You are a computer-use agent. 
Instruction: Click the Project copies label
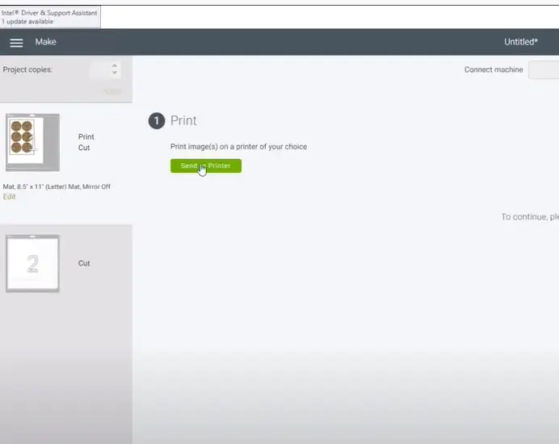pos(27,70)
